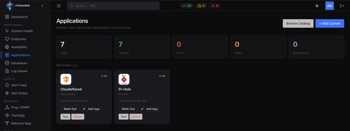Delete the Pi-Hole application
The width and height of the screenshot is (350, 131).
tap(136, 117)
